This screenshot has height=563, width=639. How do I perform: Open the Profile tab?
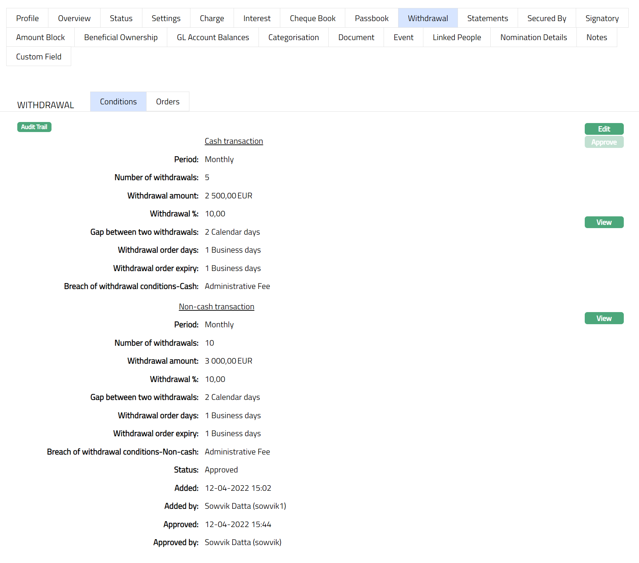click(27, 18)
